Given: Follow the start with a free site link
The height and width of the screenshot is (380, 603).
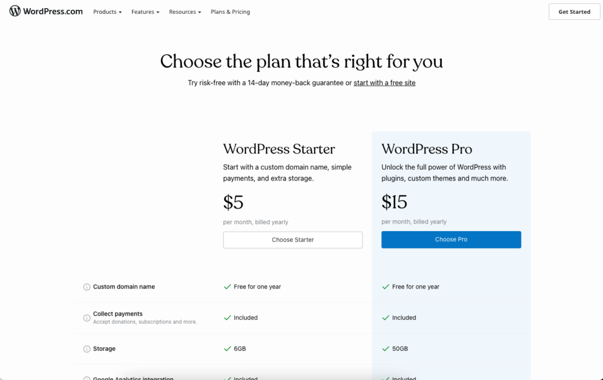Looking at the screenshot, I should point(385,83).
